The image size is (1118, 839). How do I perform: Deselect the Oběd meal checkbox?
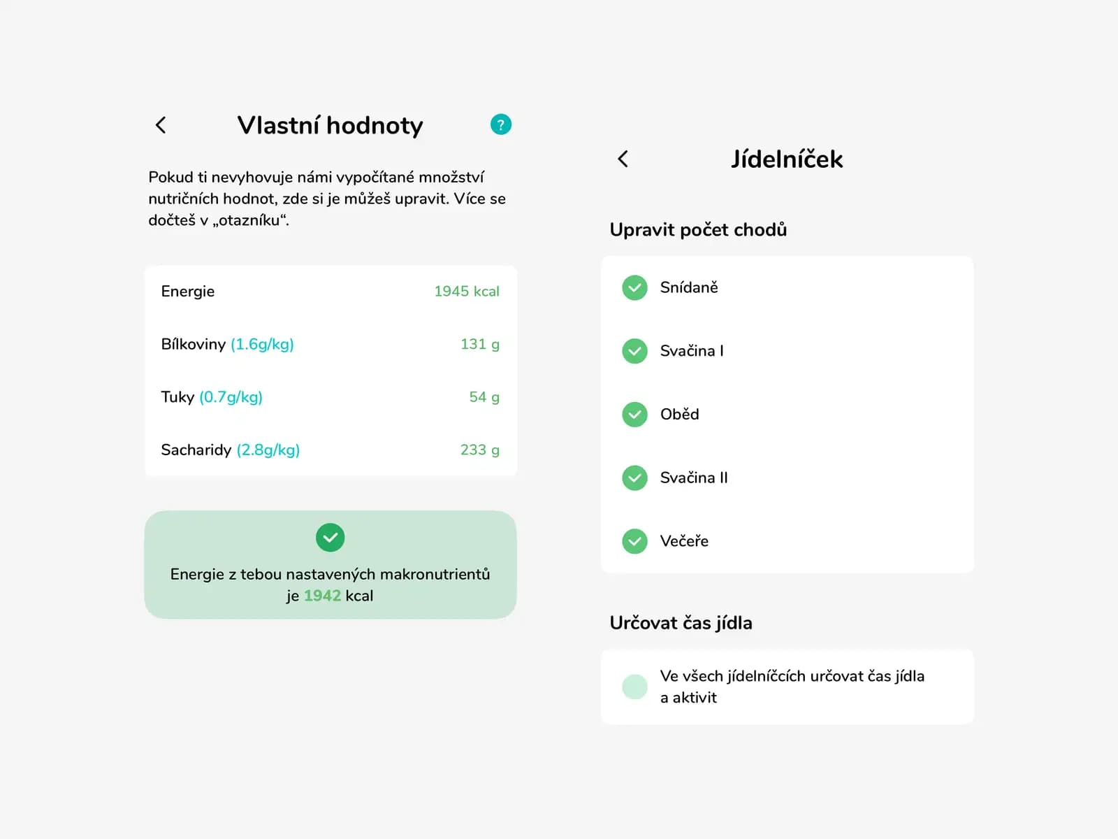[x=634, y=415]
